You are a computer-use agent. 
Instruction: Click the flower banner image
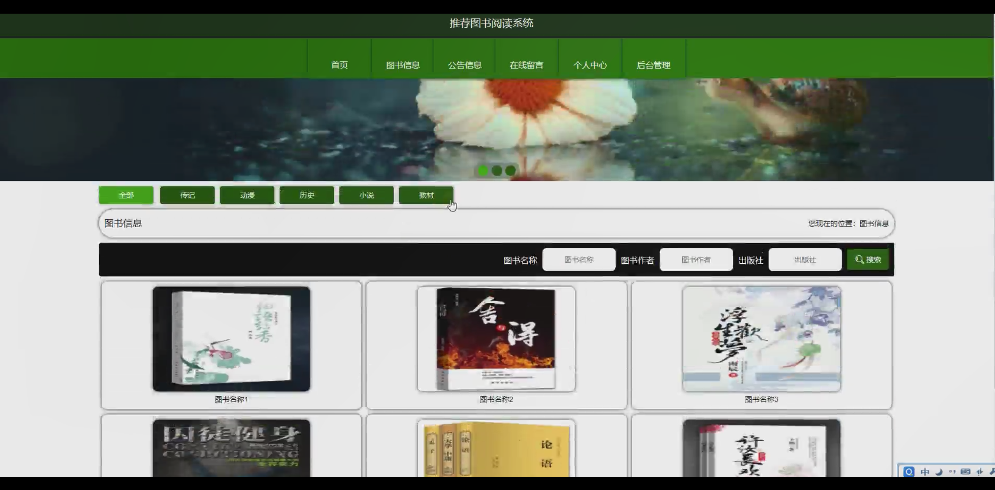497,129
